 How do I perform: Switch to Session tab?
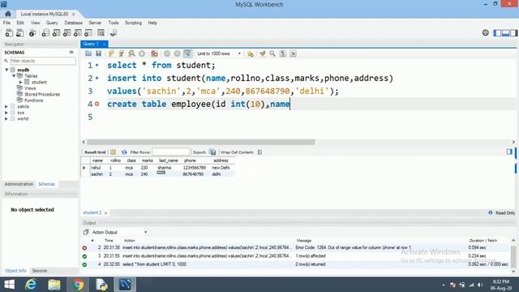(x=40, y=271)
